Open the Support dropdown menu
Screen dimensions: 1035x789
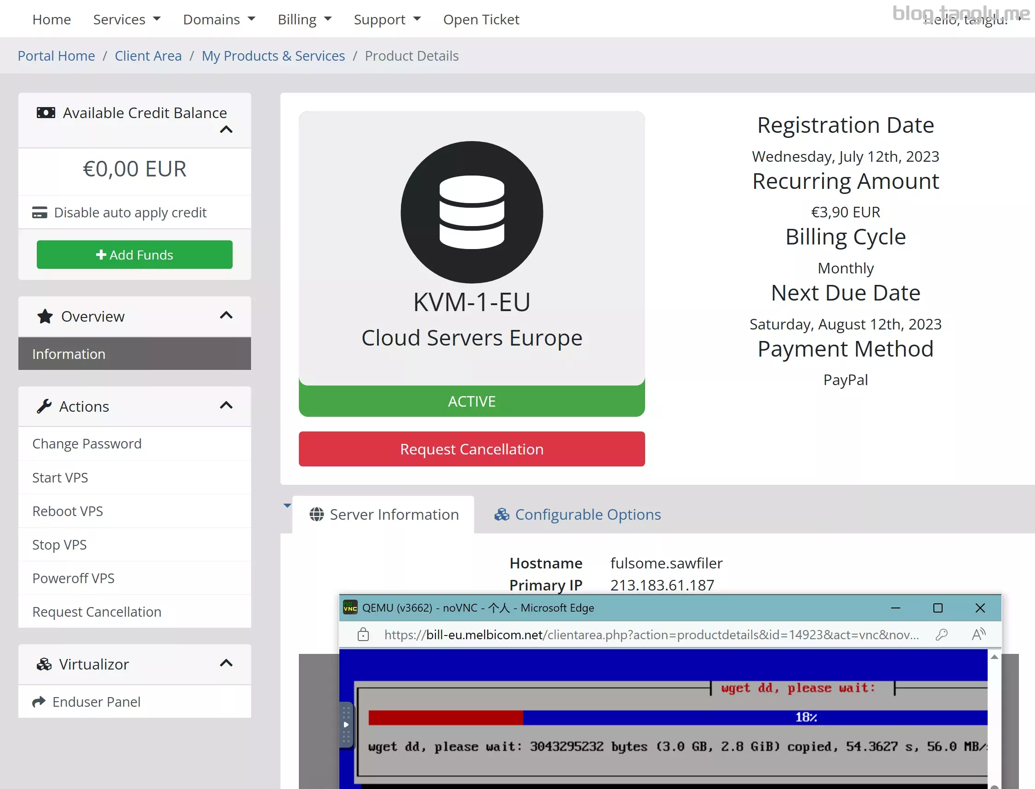pyautogui.click(x=387, y=19)
